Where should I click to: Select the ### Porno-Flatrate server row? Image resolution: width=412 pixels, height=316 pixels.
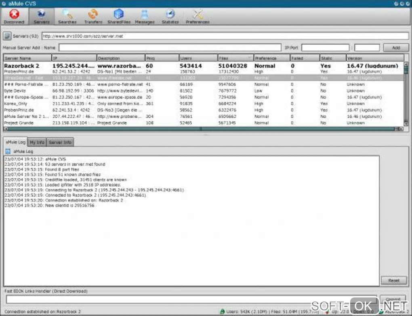[x=204, y=85]
